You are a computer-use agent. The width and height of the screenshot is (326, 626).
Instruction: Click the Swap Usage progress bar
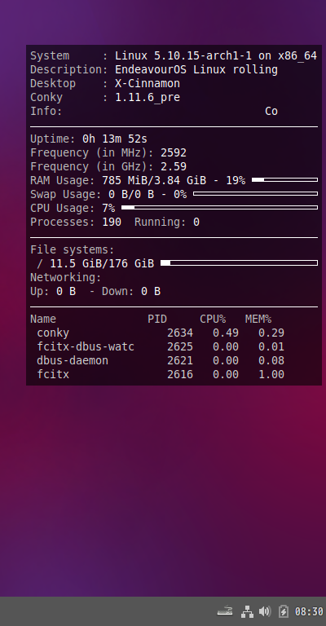(x=255, y=194)
